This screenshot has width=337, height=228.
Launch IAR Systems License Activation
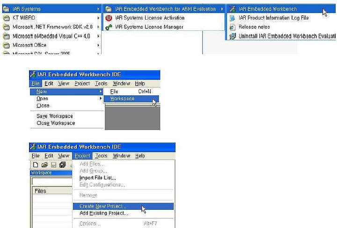[164, 18]
